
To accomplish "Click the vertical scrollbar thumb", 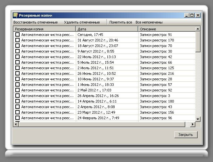I will pyautogui.click(x=198, y=42).
